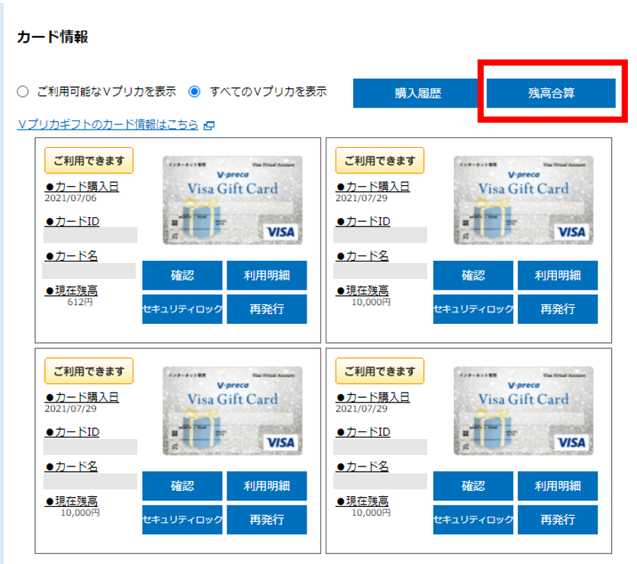
Task: Open 購入履歴 purchase history
Action: (x=417, y=93)
